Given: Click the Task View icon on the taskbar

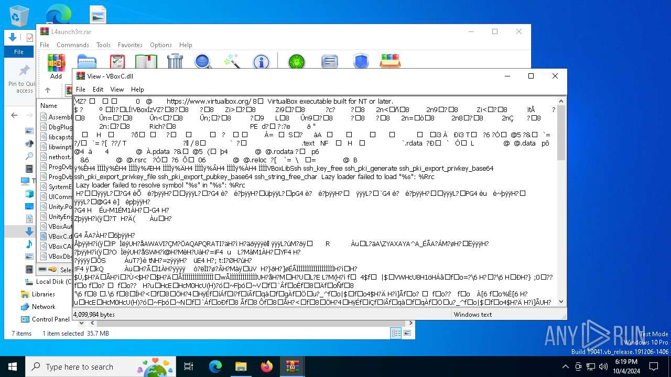Looking at the screenshot, I should point(189,367).
